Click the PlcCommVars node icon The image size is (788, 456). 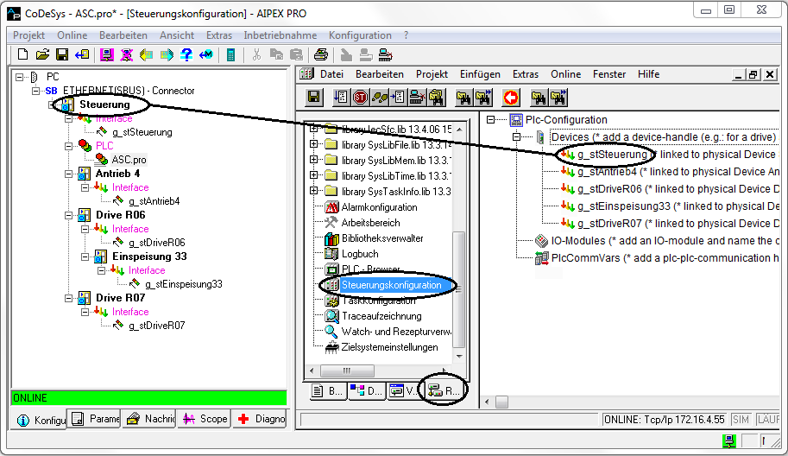click(x=541, y=258)
